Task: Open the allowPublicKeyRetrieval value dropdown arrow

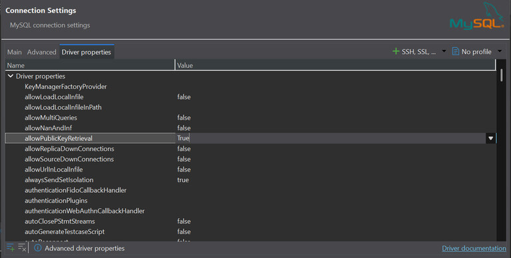Action: 490,138
